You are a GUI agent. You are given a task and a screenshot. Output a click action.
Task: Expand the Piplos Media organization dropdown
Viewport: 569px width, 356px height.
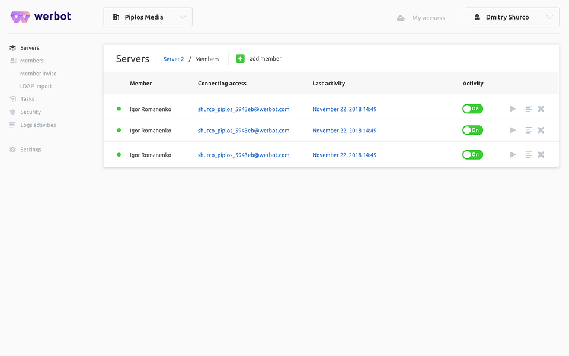click(148, 17)
